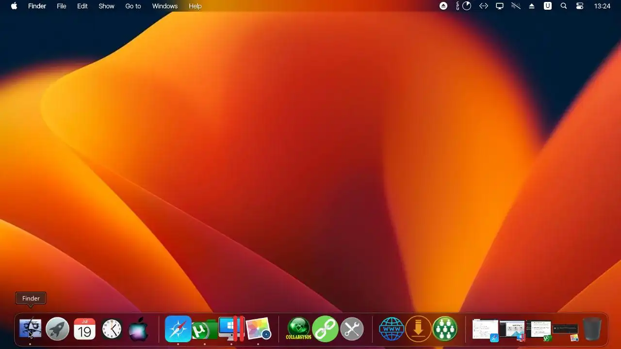Screen dimensions: 621x349
Task: Open the orange download arrow dock icon
Action: point(418,329)
